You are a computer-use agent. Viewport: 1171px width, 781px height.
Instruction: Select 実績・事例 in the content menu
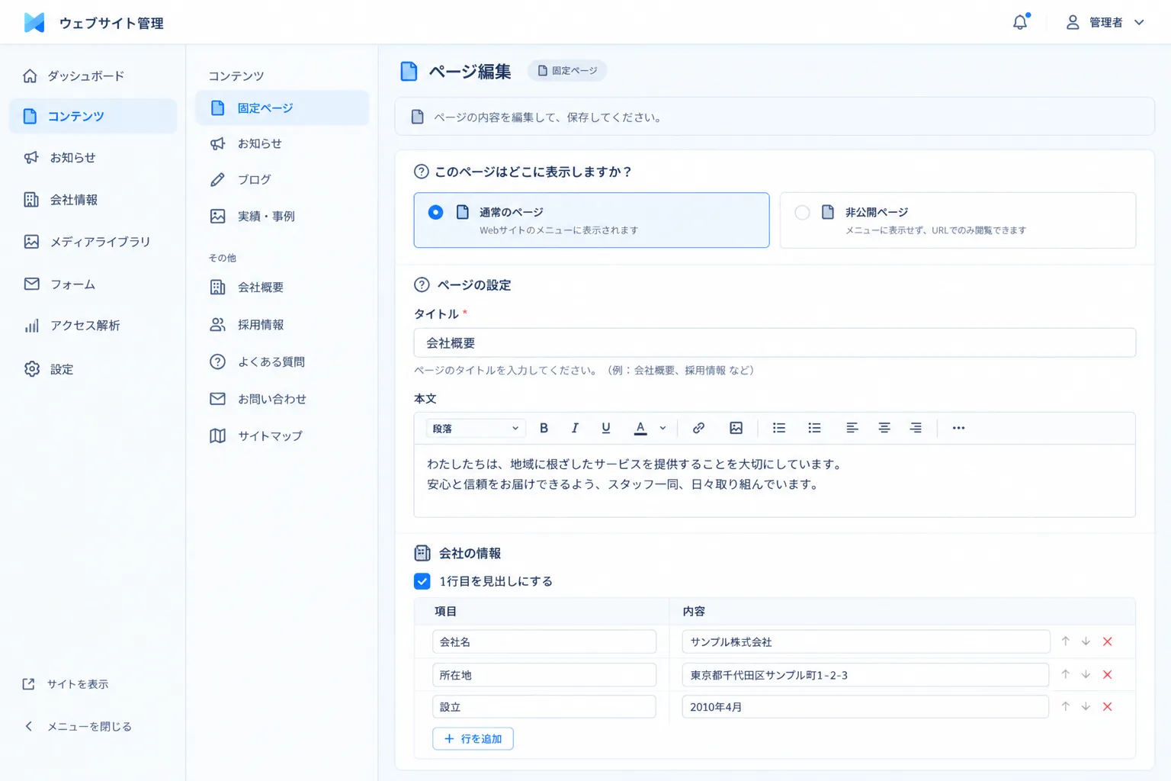coord(282,217)
